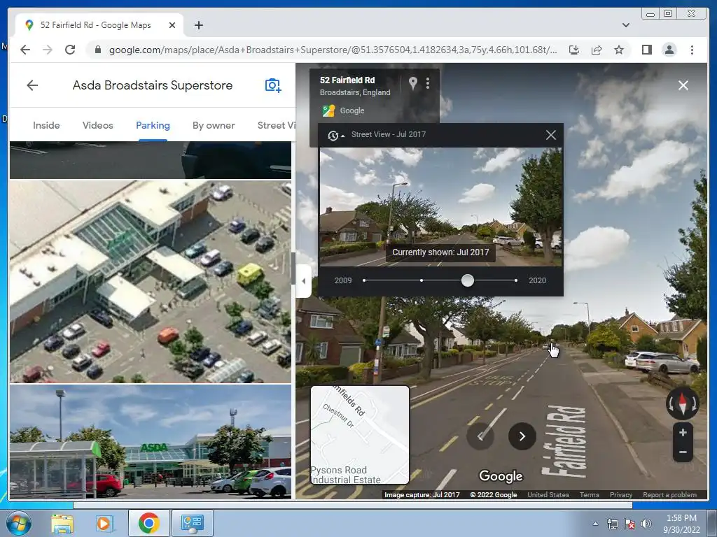Show hidden system tray icons
Viewport: 717px width, 537px height.
click(x=595, y=524)
